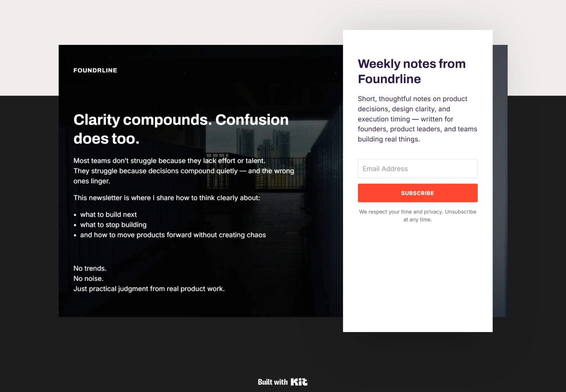Click the "Short, thoughtful notes" description paragraph

[x=417, y=119]
